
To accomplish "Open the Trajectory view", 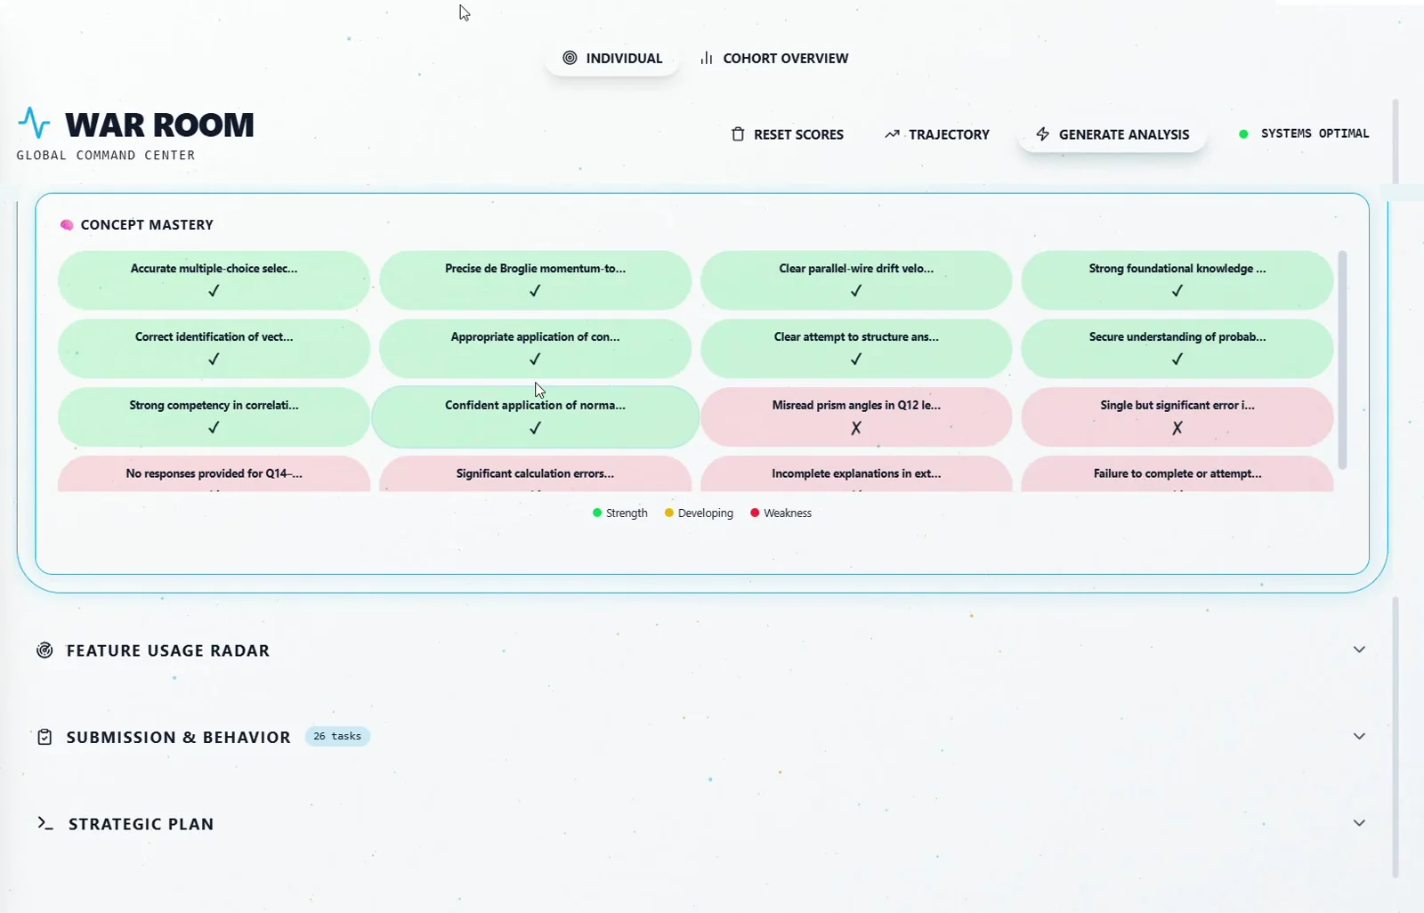I will point(937,134).
